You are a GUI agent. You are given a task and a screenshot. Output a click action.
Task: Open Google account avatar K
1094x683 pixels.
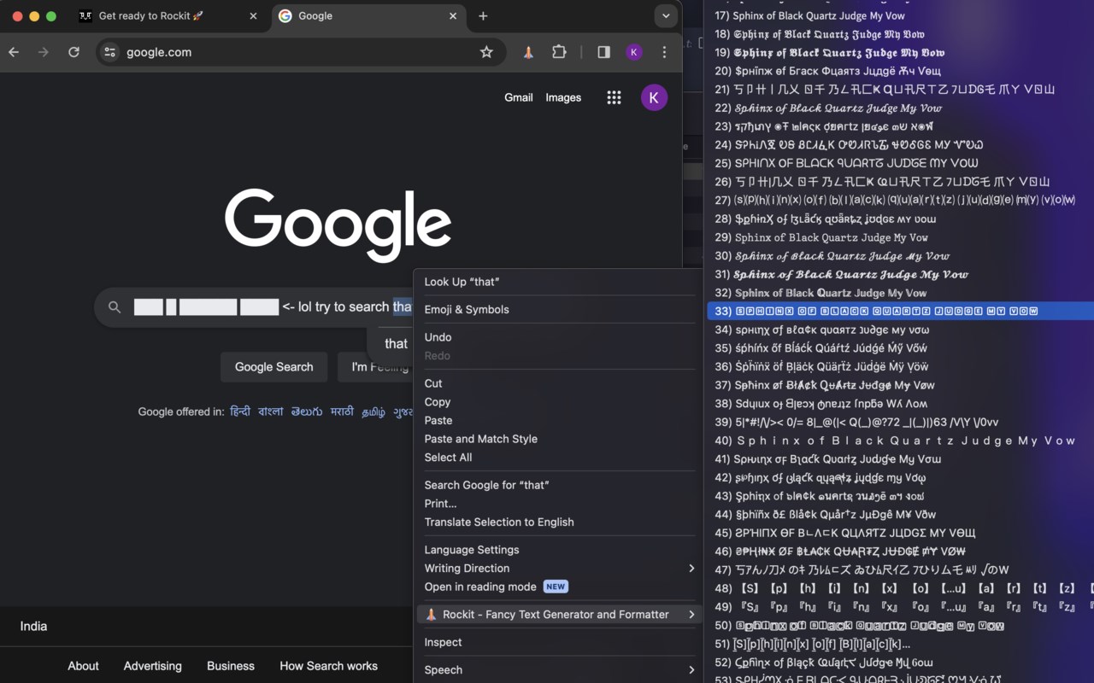point(654,97)
